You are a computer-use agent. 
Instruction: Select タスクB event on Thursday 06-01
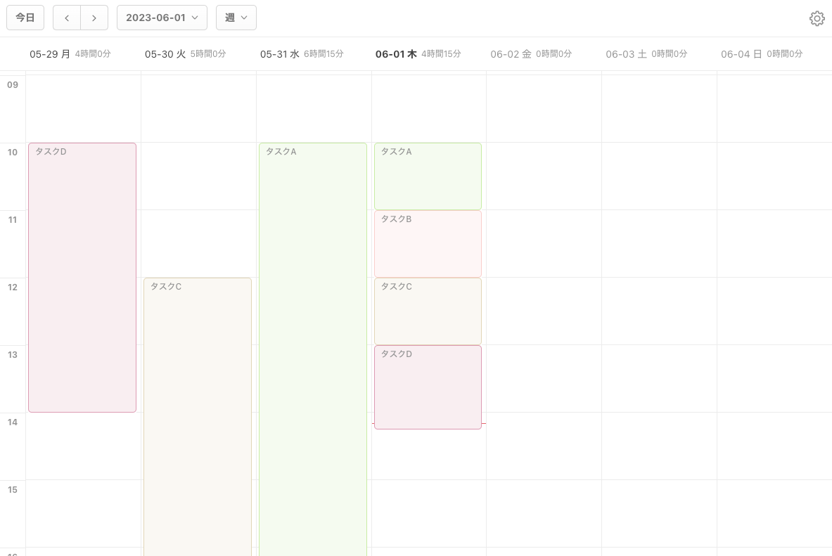(428, 244)
